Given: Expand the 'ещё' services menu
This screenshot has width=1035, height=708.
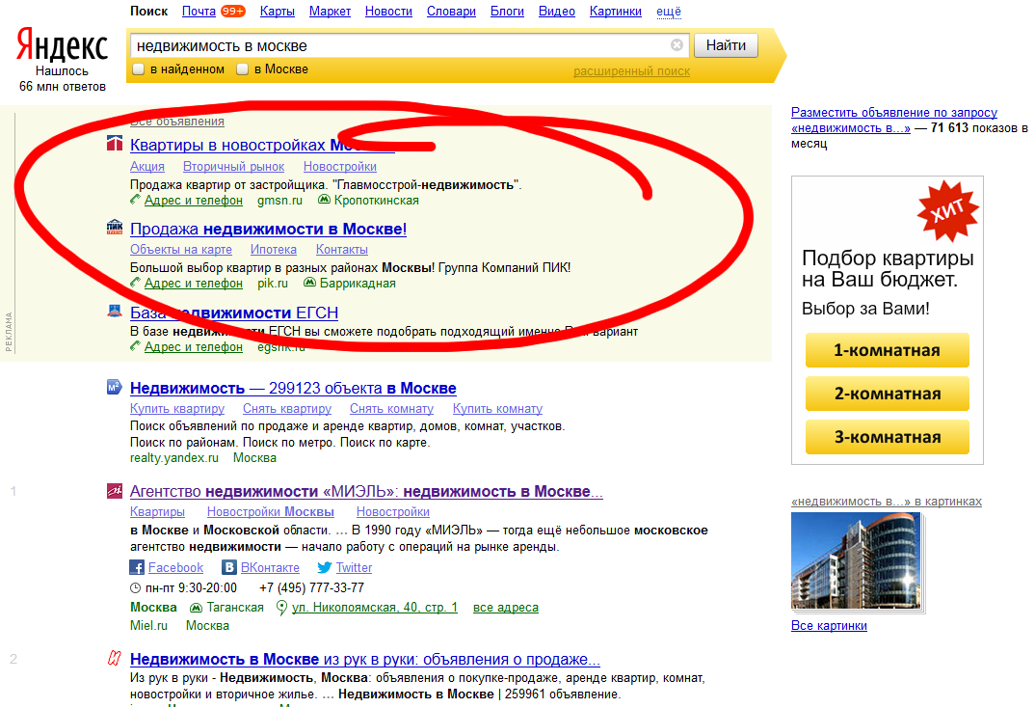Looking at the screenshot, I should click(x=668, y=12).
